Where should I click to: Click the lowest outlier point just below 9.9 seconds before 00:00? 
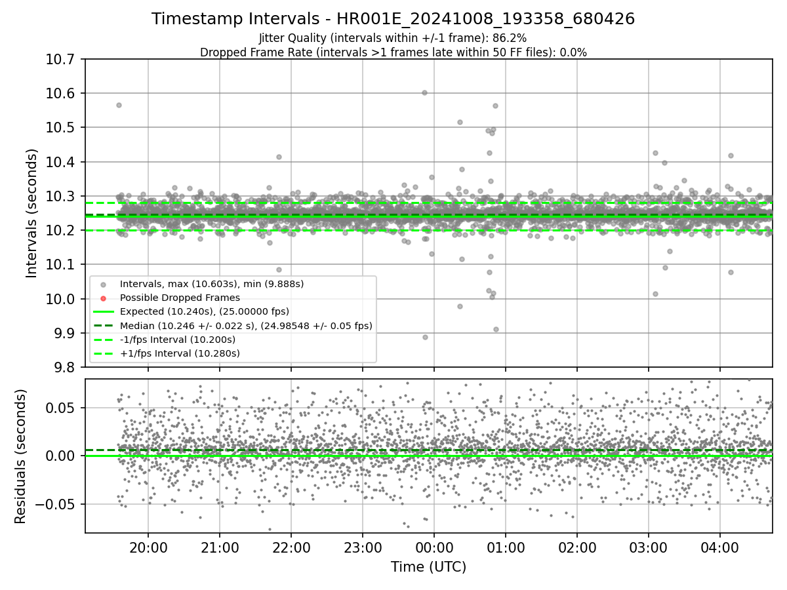point(425,337)
